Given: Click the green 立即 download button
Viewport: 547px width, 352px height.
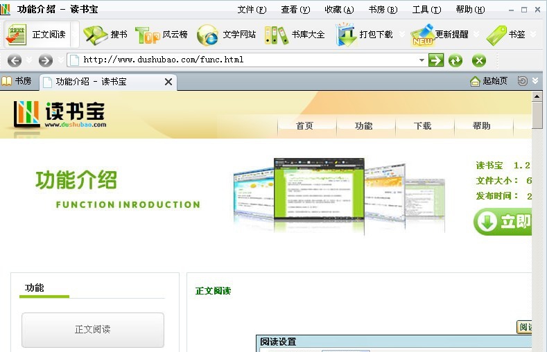Looking at the screenshot, I should [x=503, y=222].
